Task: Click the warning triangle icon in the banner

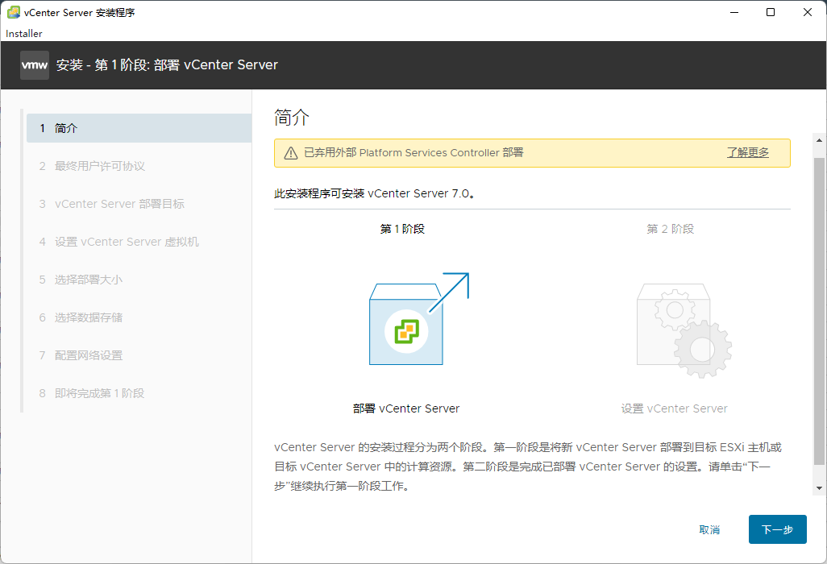Action: (291, 153)
